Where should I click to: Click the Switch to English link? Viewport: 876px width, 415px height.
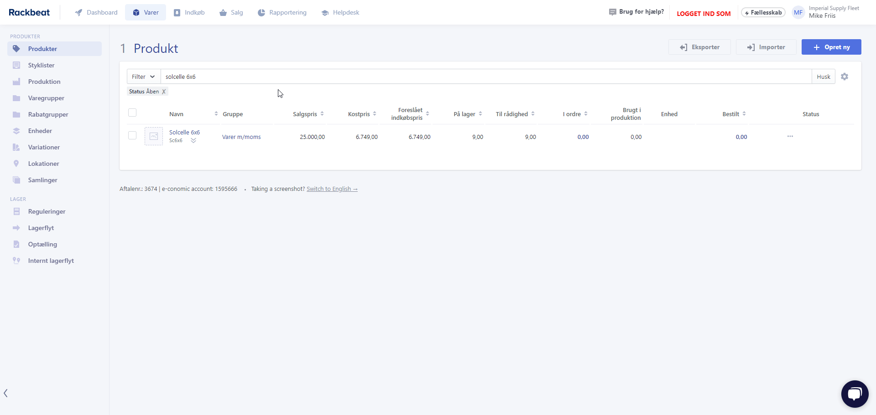(x=332, y=189)
